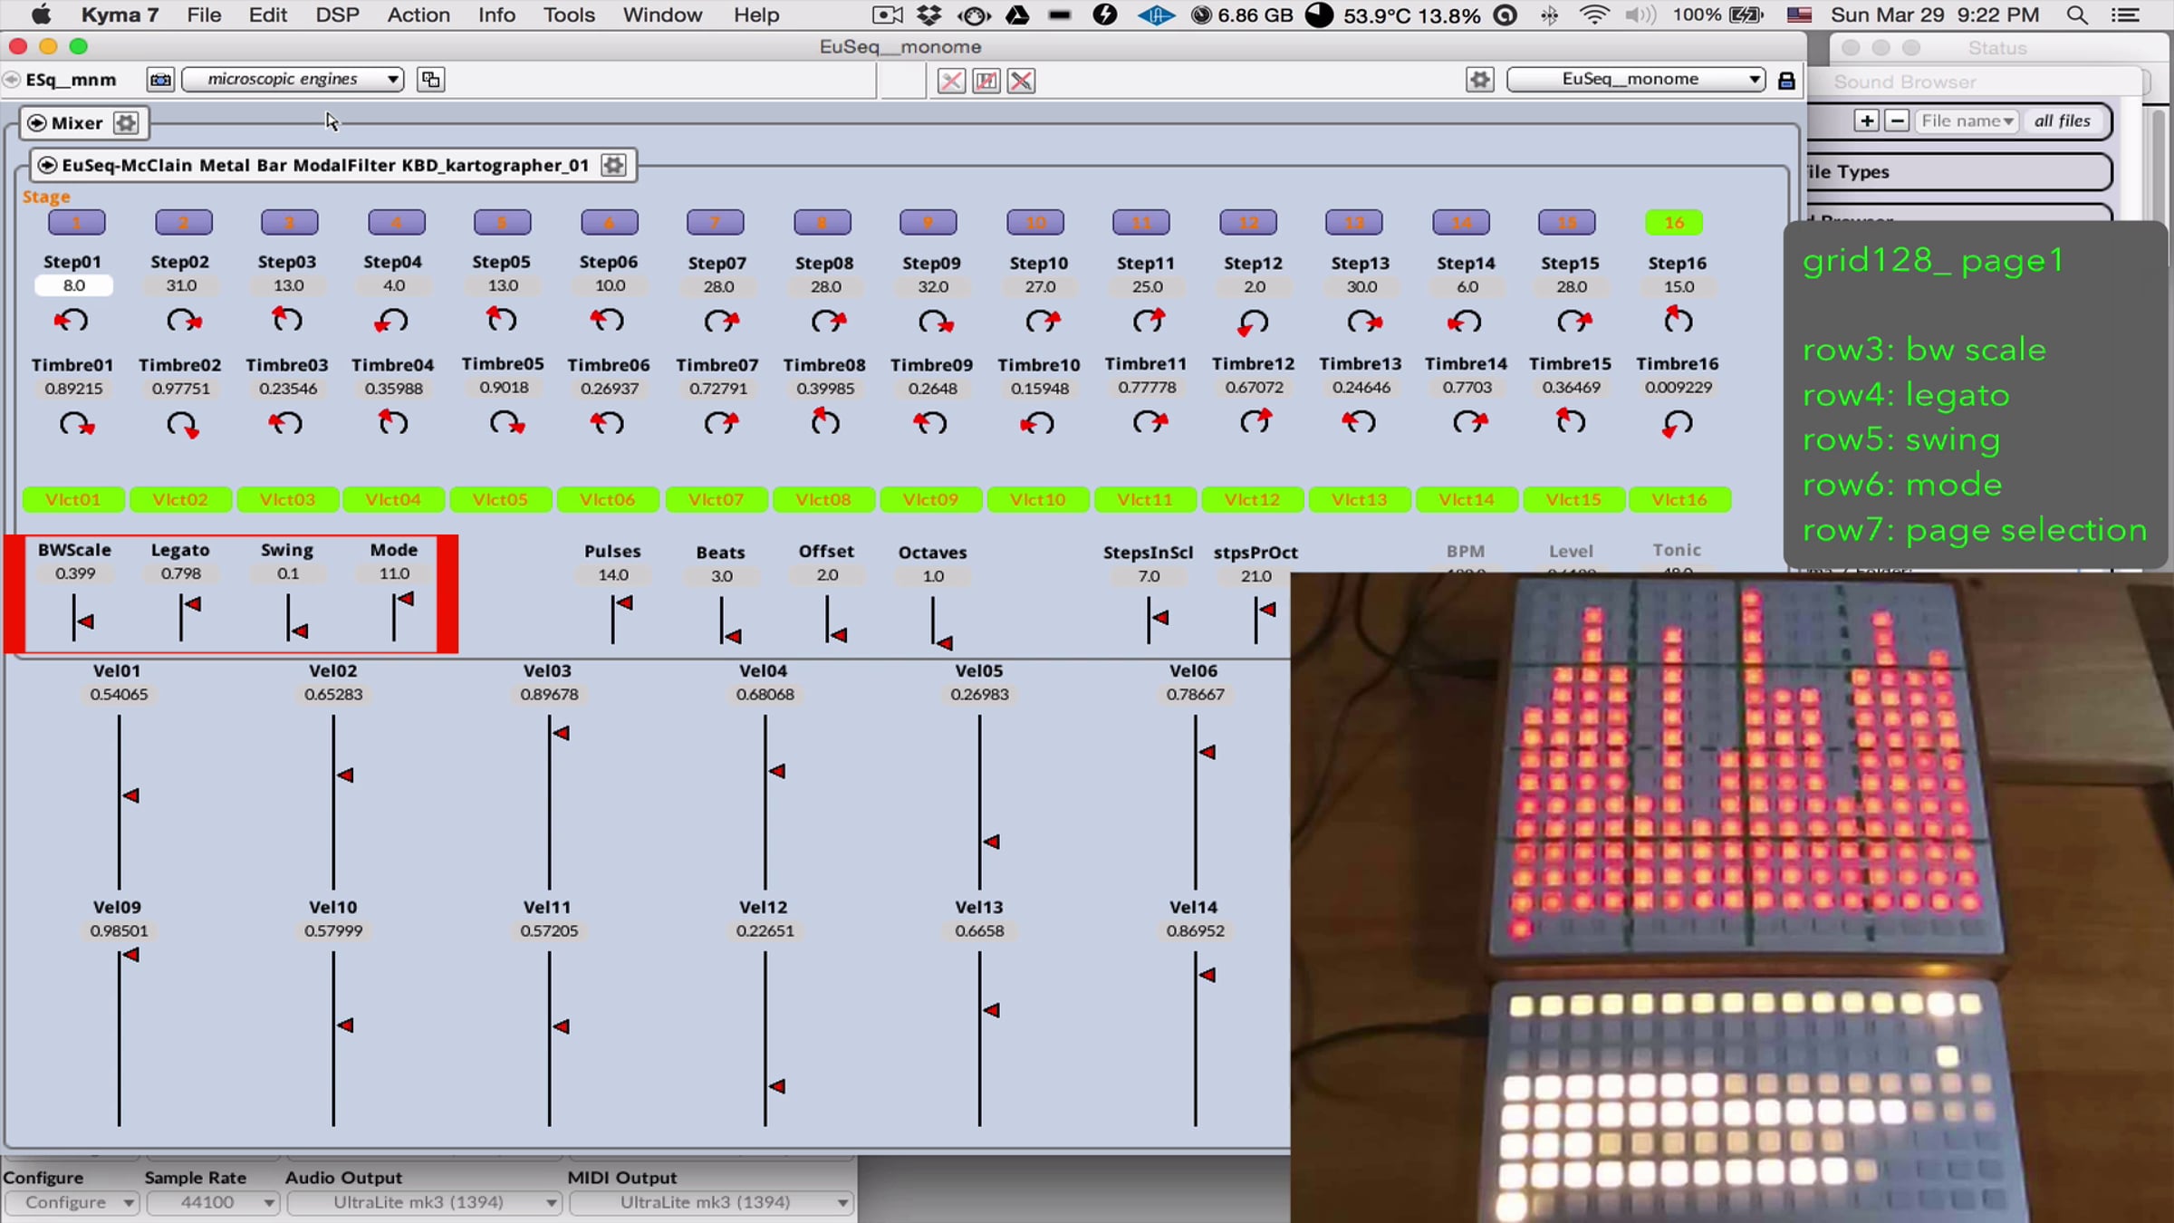
Task: Click the camera snapshot icon beside ESq_mnm
Action: coord(160,80)
